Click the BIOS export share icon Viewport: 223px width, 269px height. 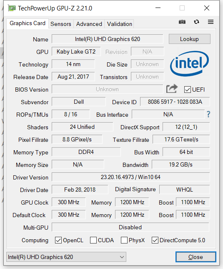172,89
